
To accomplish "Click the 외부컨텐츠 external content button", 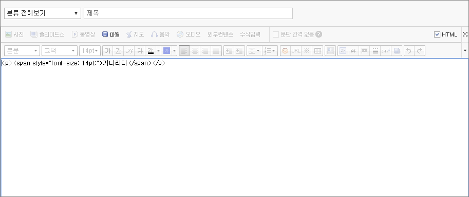I will point(220,34).
